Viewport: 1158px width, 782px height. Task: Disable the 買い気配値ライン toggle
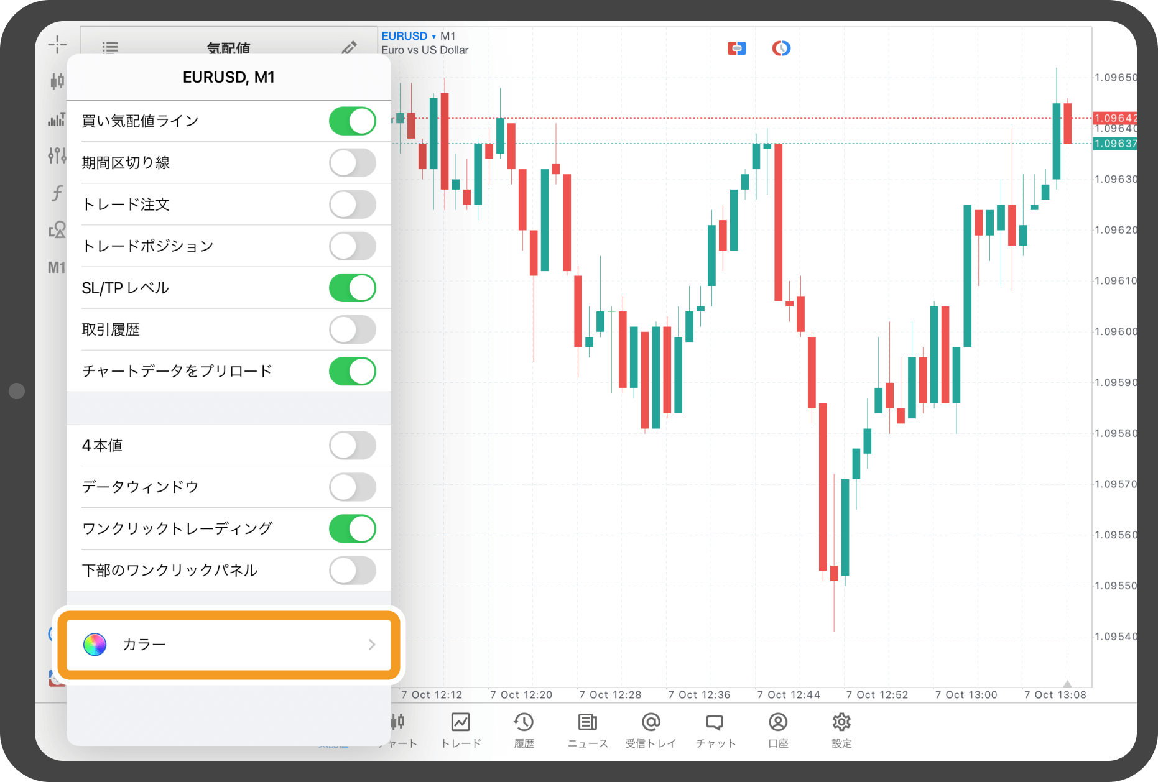click(352, 121)
